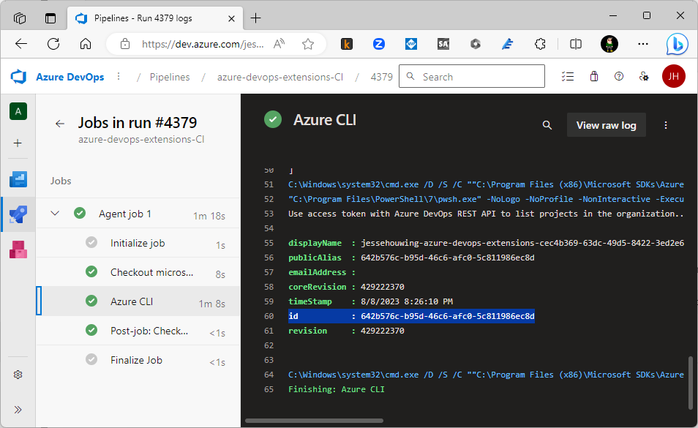Open Pipelines icon in left sidebar
This screenshot has height=428, width=698.
point(18,214)
